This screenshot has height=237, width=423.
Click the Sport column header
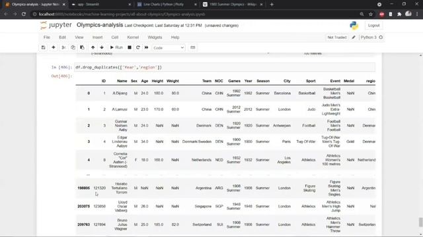pos(311,81)
